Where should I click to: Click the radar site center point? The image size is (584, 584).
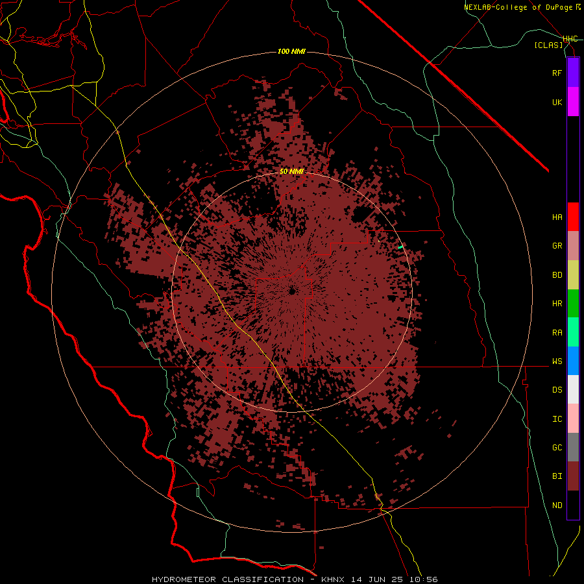point(292,291)
